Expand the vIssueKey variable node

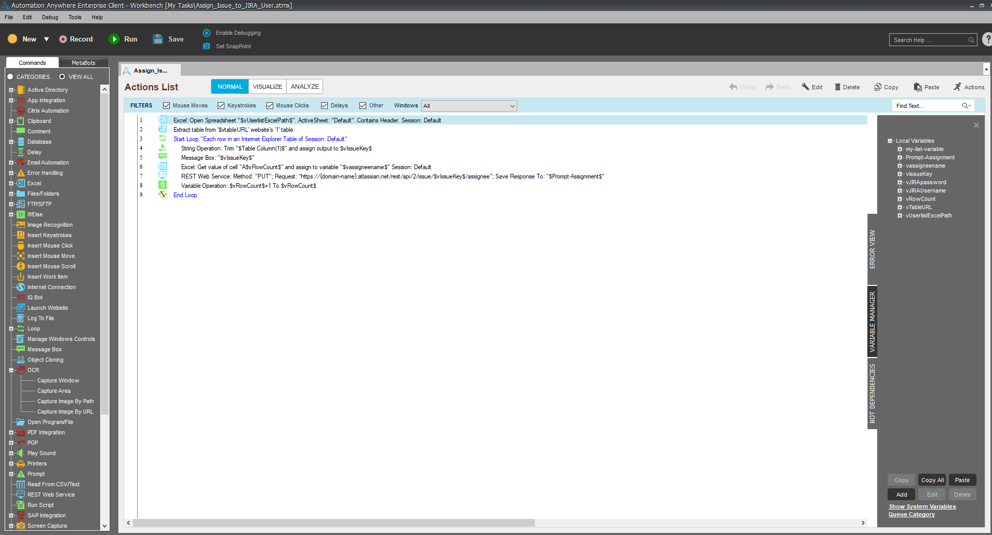click(900, 174)
